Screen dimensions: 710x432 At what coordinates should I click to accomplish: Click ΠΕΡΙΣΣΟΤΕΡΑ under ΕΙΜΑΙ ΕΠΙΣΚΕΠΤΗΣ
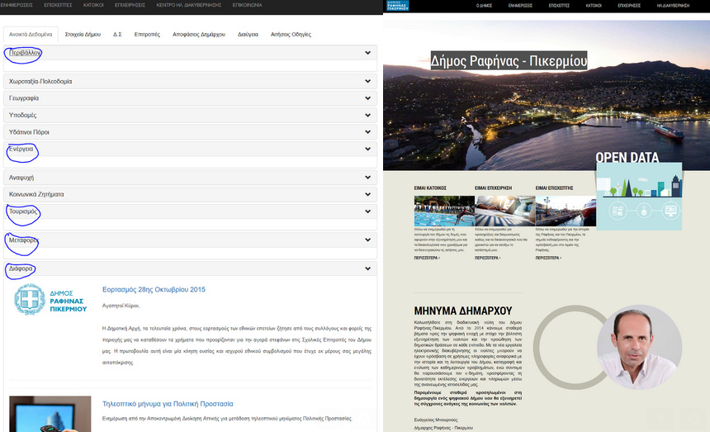coord(548,258)
